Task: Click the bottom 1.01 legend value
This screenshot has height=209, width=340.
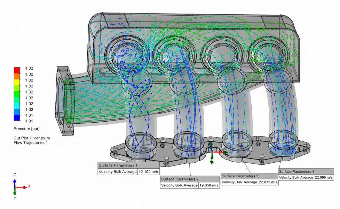Action: [x=29, y=121]
